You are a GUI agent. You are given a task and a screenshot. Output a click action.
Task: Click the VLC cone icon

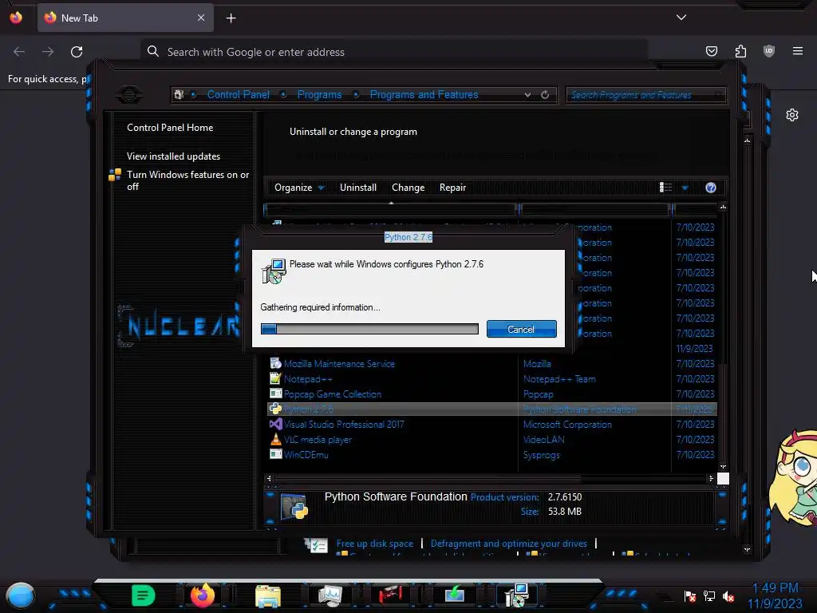point(275,439)
